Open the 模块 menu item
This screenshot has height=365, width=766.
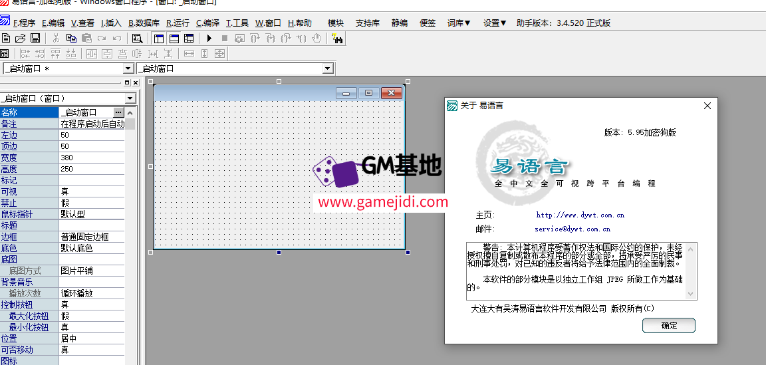[336, 23]
